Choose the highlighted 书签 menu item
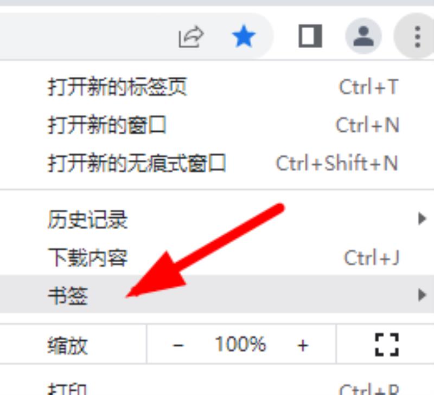 (217, 294)
